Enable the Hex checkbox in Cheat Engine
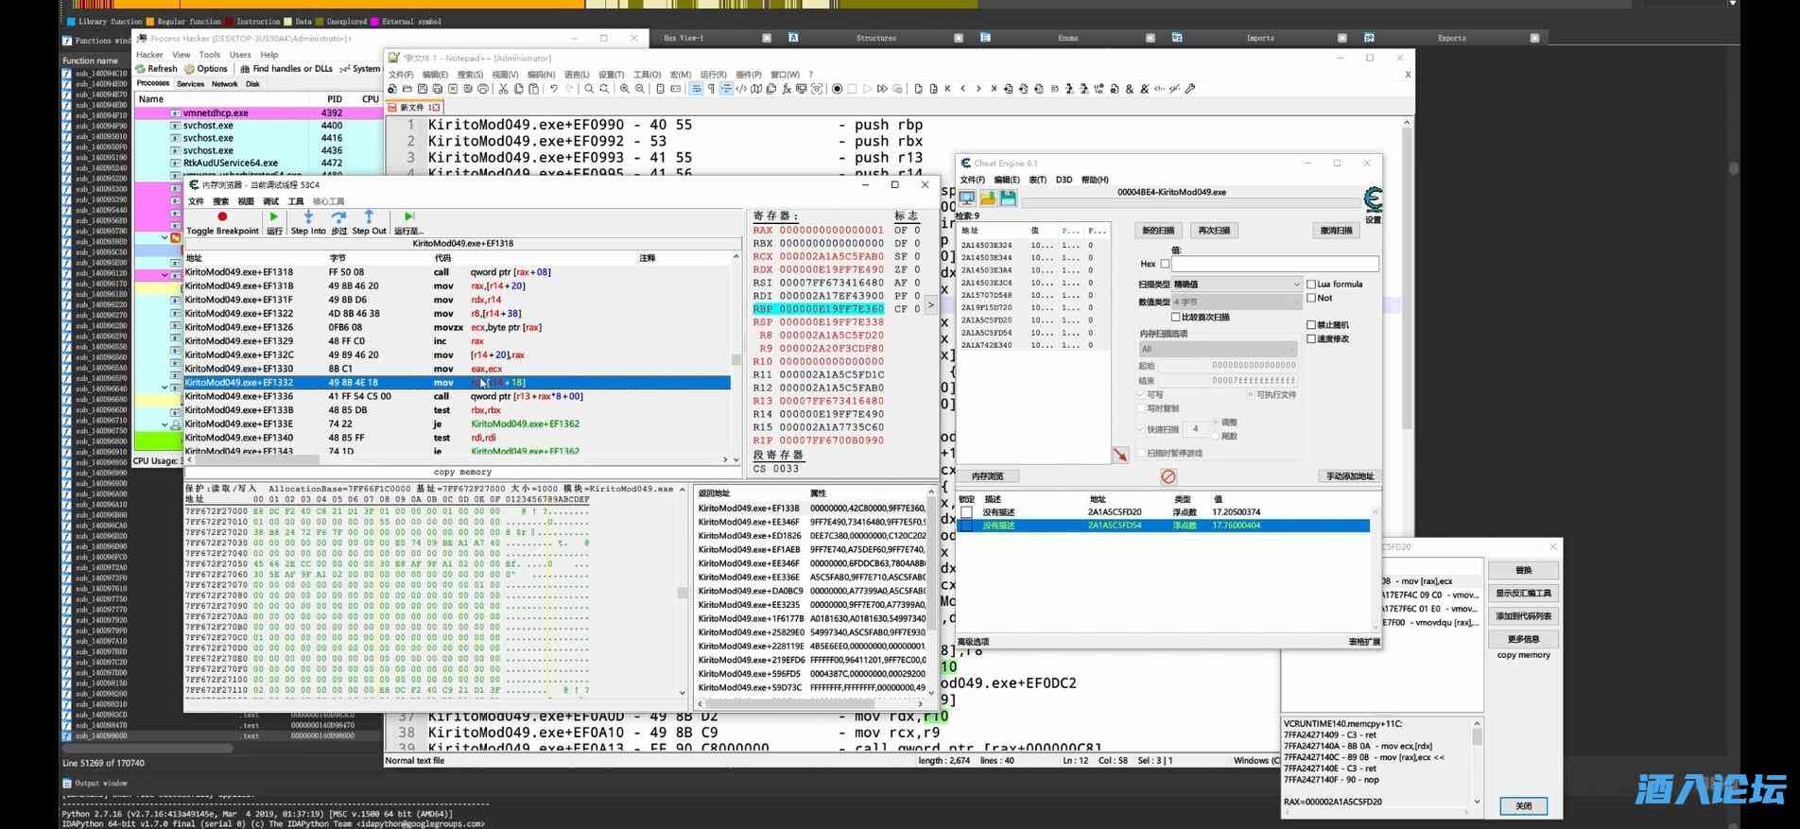Screen dimensions: 1800x829 pos(1165,264)
